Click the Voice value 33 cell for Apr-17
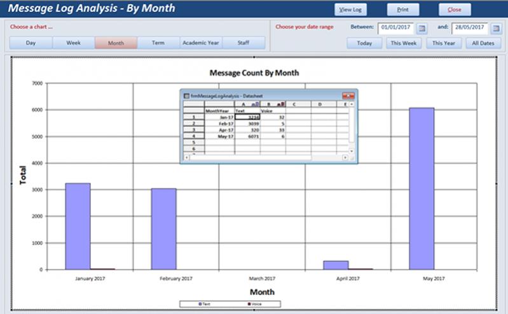The height and width of the screenshot is (314, 508). (x=273, y=130)
